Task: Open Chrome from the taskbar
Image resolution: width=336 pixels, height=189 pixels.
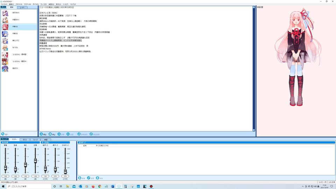Action: pyautogui.click(x=100, y=187)
